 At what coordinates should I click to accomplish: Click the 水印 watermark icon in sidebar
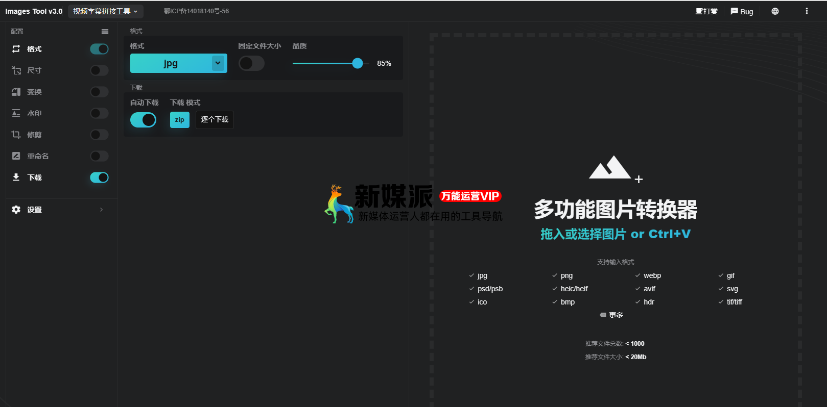click(x=16, y=113)
